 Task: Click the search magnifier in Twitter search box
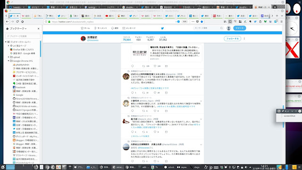pos(221,28)
